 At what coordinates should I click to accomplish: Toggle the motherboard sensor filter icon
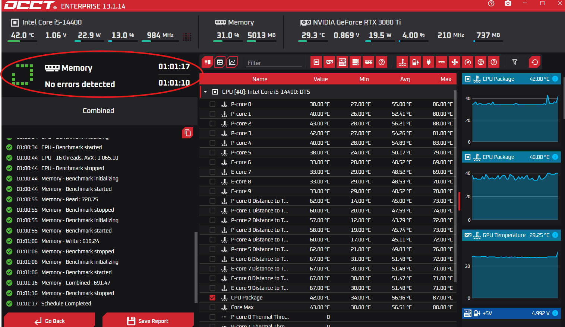[x=343, y=62]
